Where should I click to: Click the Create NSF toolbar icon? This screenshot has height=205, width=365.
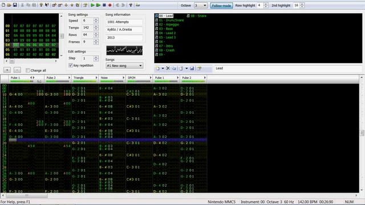[138, 5]
